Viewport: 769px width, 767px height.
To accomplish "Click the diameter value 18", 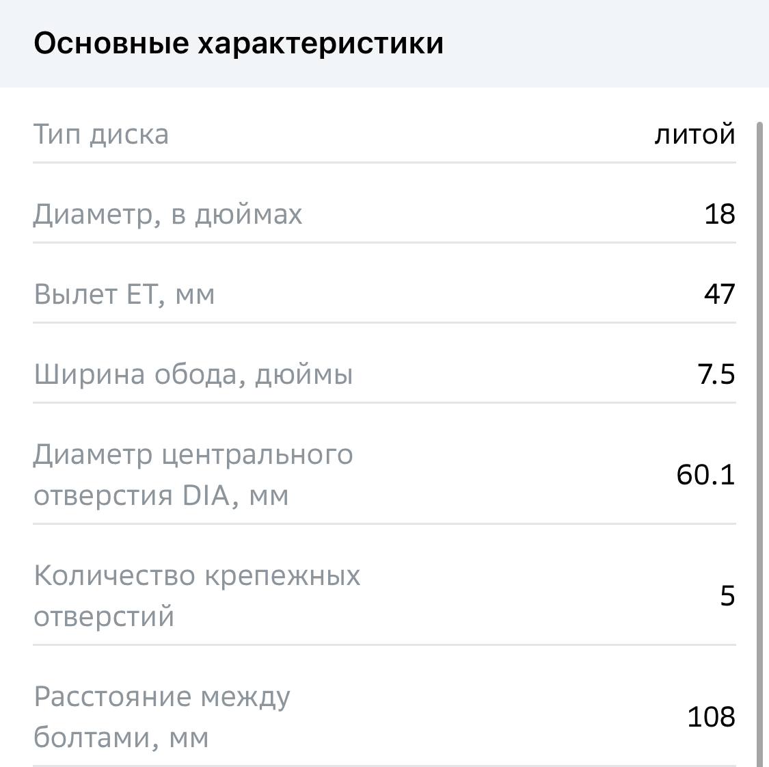I will pos(719,214).
